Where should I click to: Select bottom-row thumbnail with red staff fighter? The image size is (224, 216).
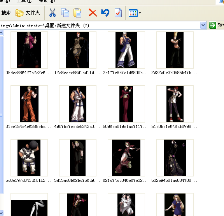click(x=78, y=205)
